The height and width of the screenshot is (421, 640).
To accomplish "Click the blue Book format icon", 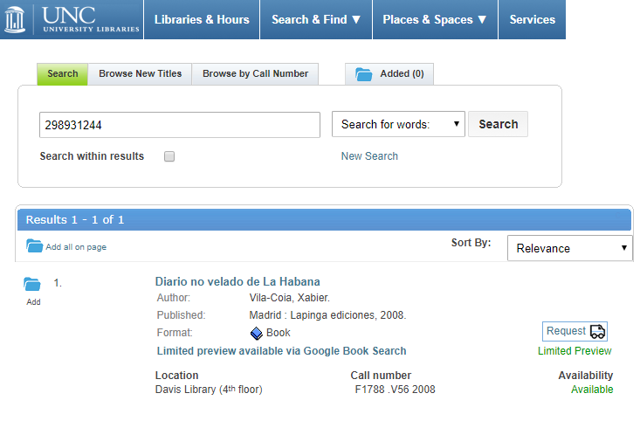I will 257,333.
